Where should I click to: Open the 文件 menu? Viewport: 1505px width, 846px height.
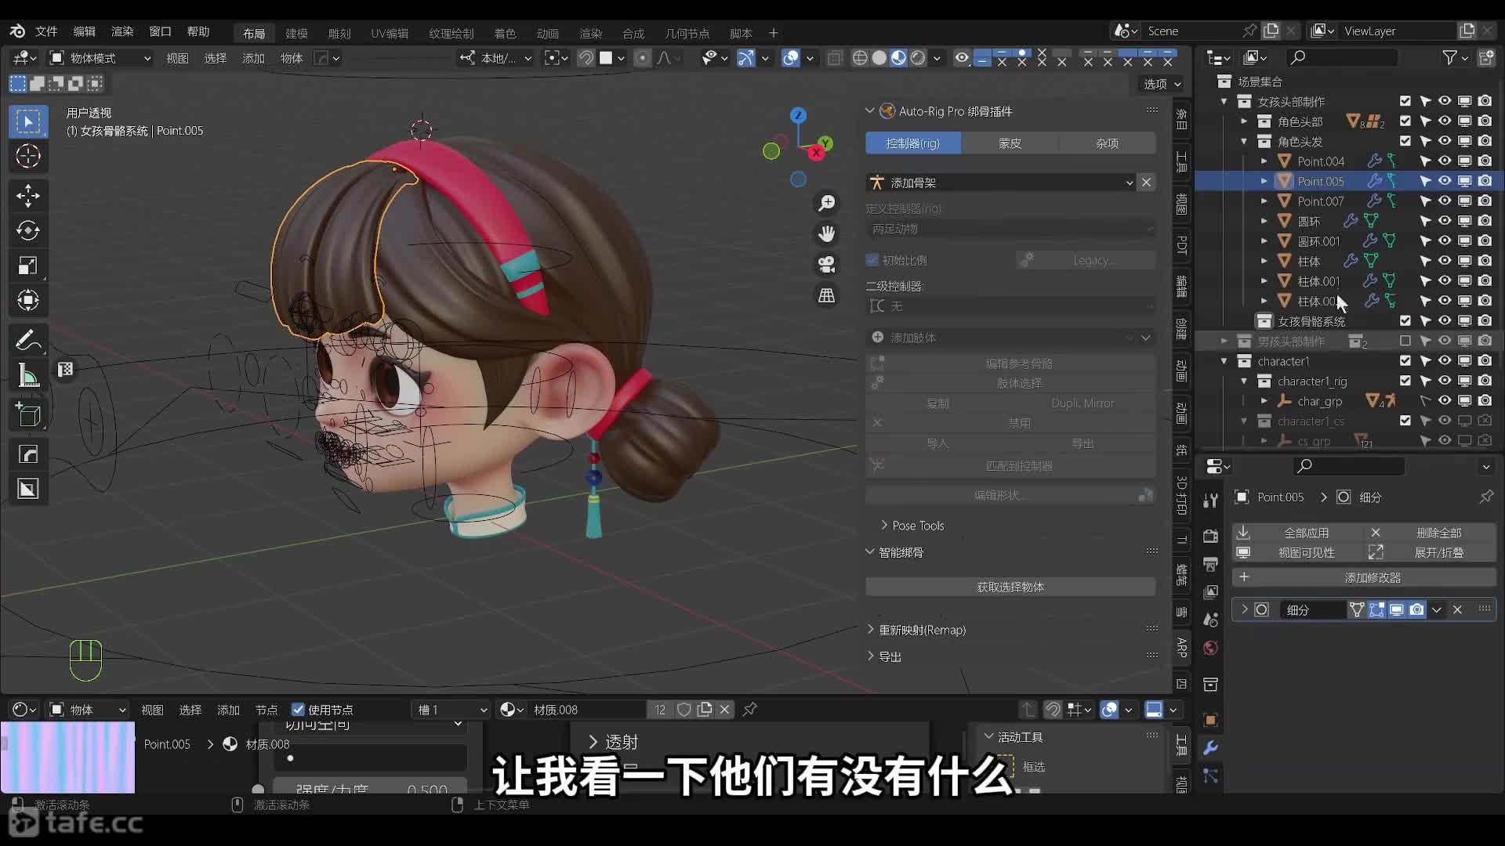[x=46, y=31]
